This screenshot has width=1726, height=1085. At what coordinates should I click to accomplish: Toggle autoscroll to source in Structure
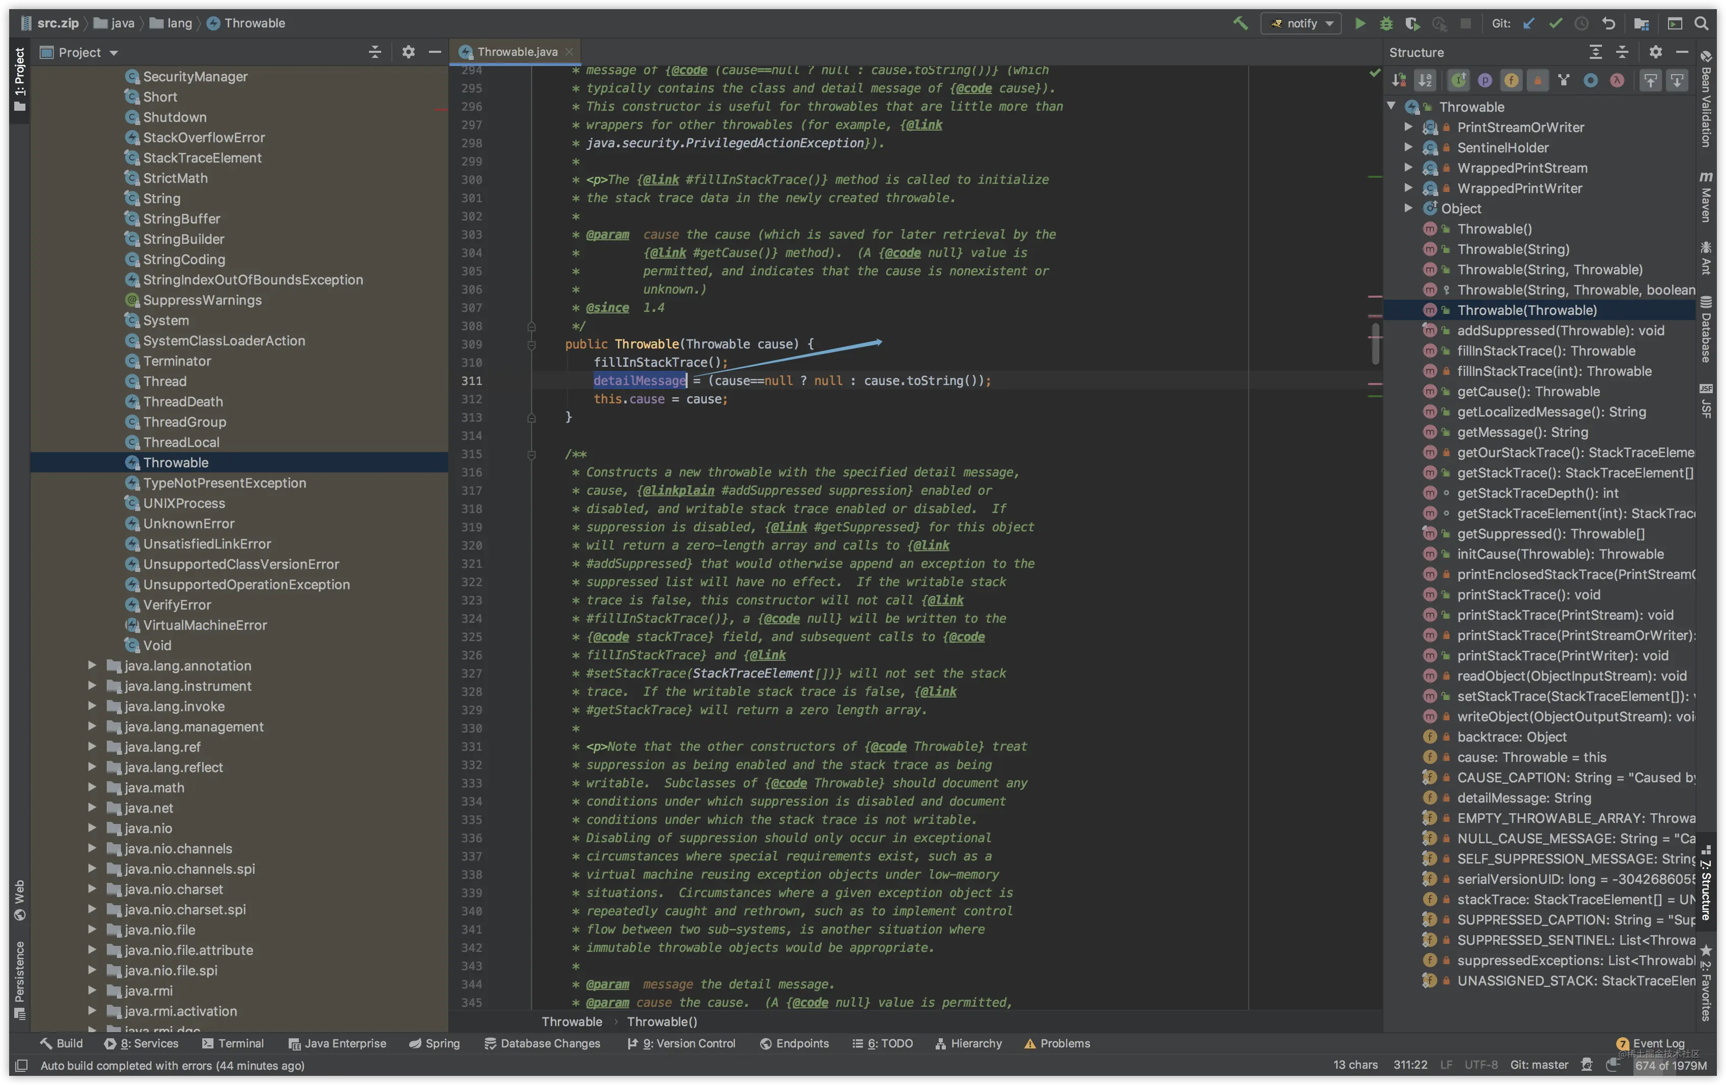click(x=1650, y=80)
